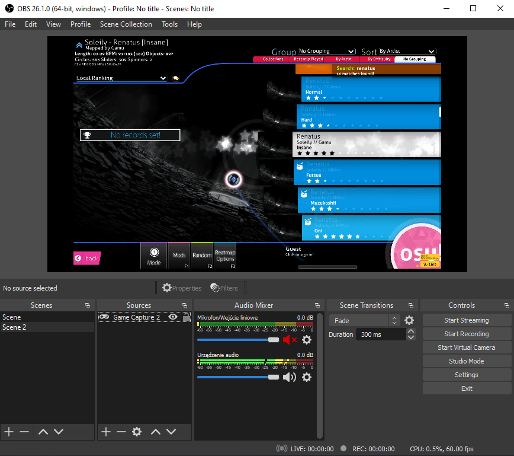This screenshot has height=456, width=514.
Task: Click the Mode button in osu! preview
Action: [x=154, y=256]
